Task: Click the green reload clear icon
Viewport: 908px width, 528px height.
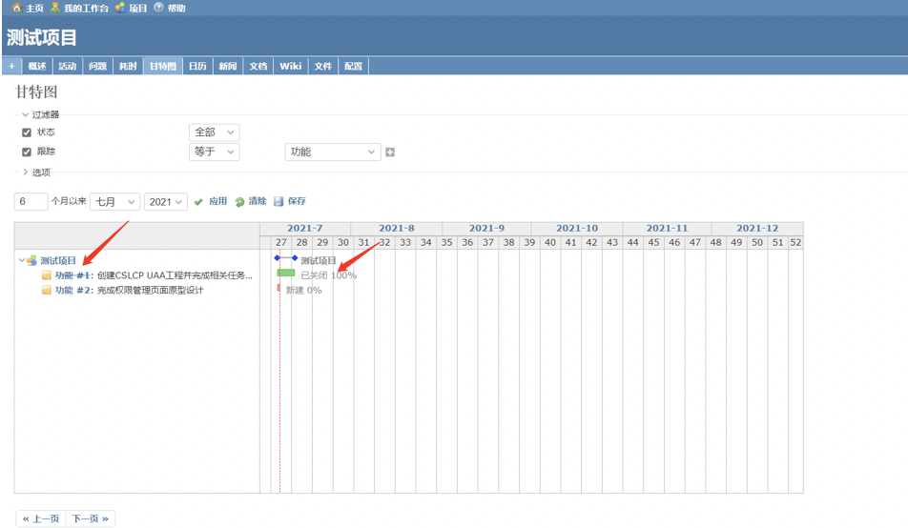Action: (x=239, y=201)
